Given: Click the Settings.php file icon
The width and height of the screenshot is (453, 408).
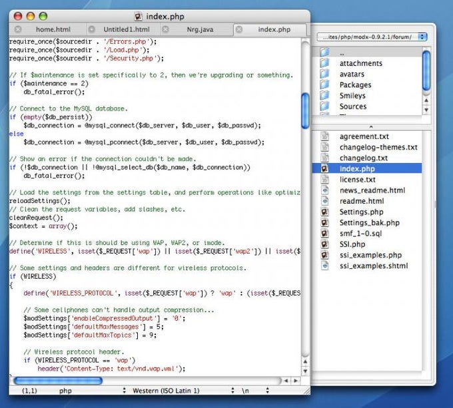Looking at the screenshot, I should coord(325,212).
